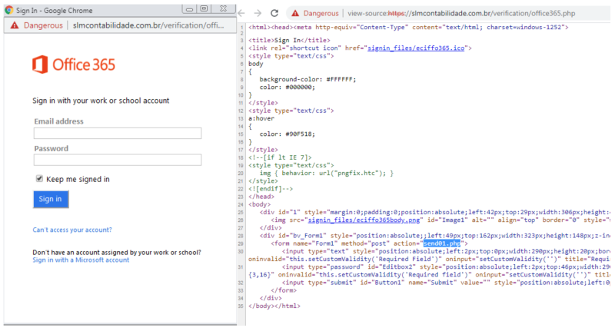Click the Email address input field

(118, 133)
